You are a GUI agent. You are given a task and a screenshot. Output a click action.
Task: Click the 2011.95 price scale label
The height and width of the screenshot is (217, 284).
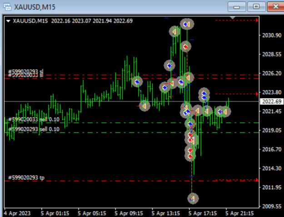[x=272, y=187]
